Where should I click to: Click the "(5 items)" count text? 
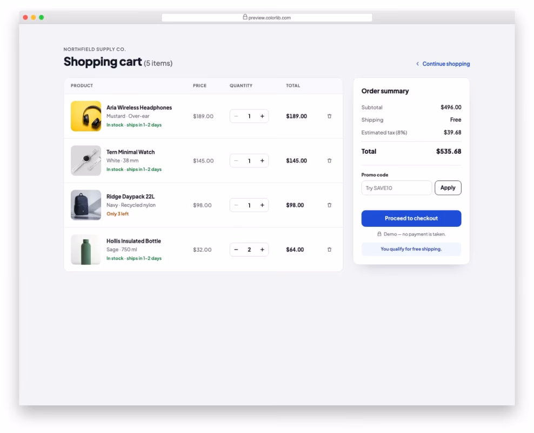[158, 63]
